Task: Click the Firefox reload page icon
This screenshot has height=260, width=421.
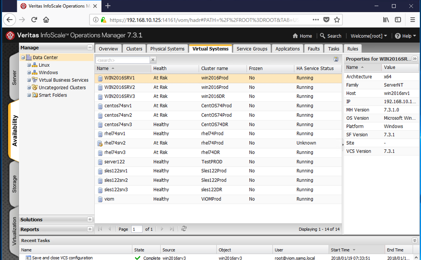Action: click(x=34, y=20)
